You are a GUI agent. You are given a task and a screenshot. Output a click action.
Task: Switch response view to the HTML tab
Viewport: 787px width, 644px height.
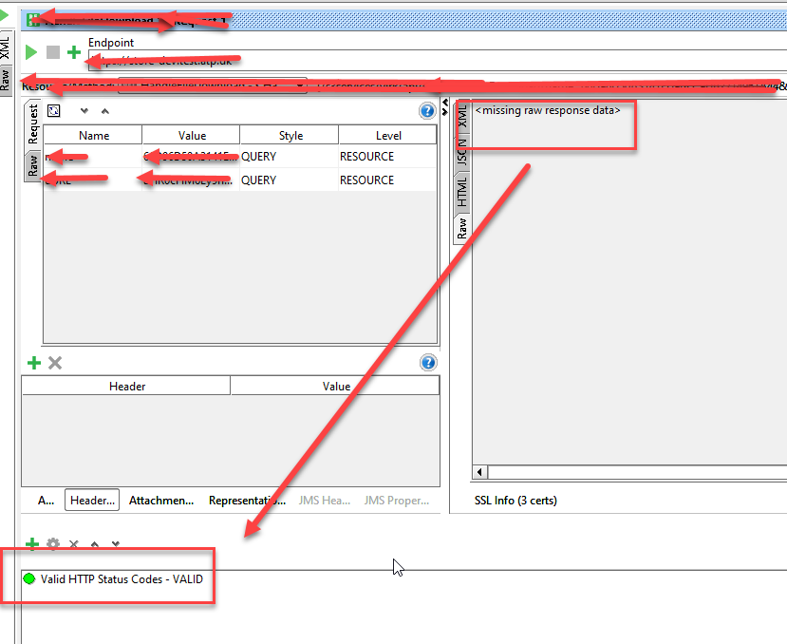coord(462,193)
